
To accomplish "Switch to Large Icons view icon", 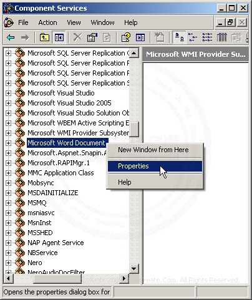I will 179,37.
